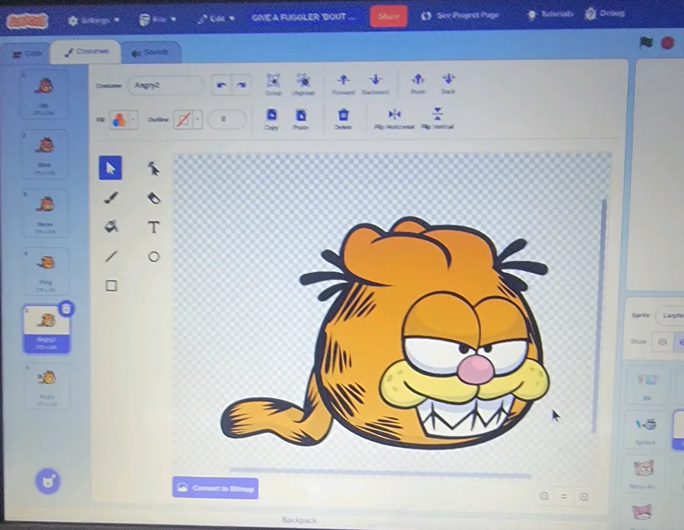The height and width of the screenshot is (530, 684).
Task: Flip the costume vertically
Action: [x=437, y=119]
